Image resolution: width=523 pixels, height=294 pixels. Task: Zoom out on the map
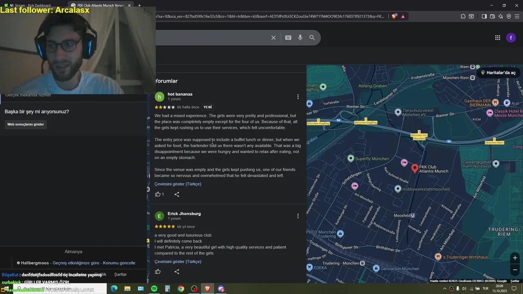[x=515, y=270]
